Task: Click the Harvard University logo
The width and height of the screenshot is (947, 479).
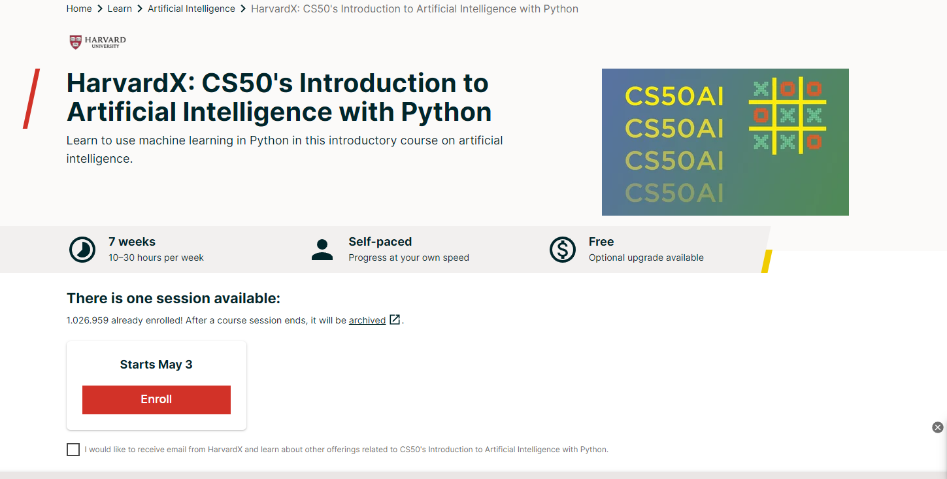Action: click(97, 42)
